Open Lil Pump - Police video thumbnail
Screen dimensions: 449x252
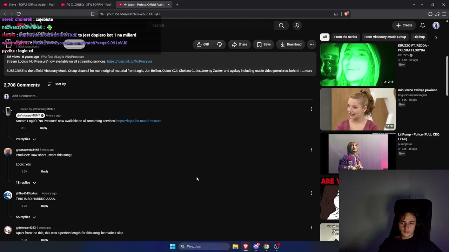pyautogui.click(x=358, y=153)
